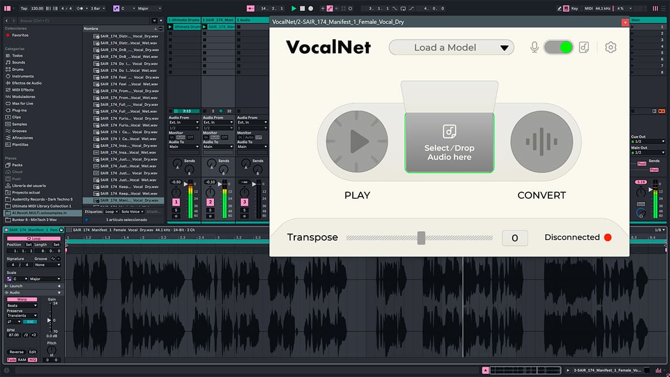
Task: Open the Plantillas browser category
Action: [x=20, y=145]
